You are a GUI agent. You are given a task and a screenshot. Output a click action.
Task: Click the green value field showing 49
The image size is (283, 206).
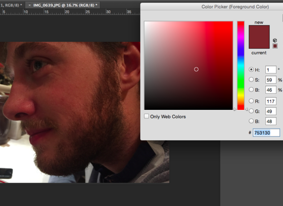pos(271,111)
